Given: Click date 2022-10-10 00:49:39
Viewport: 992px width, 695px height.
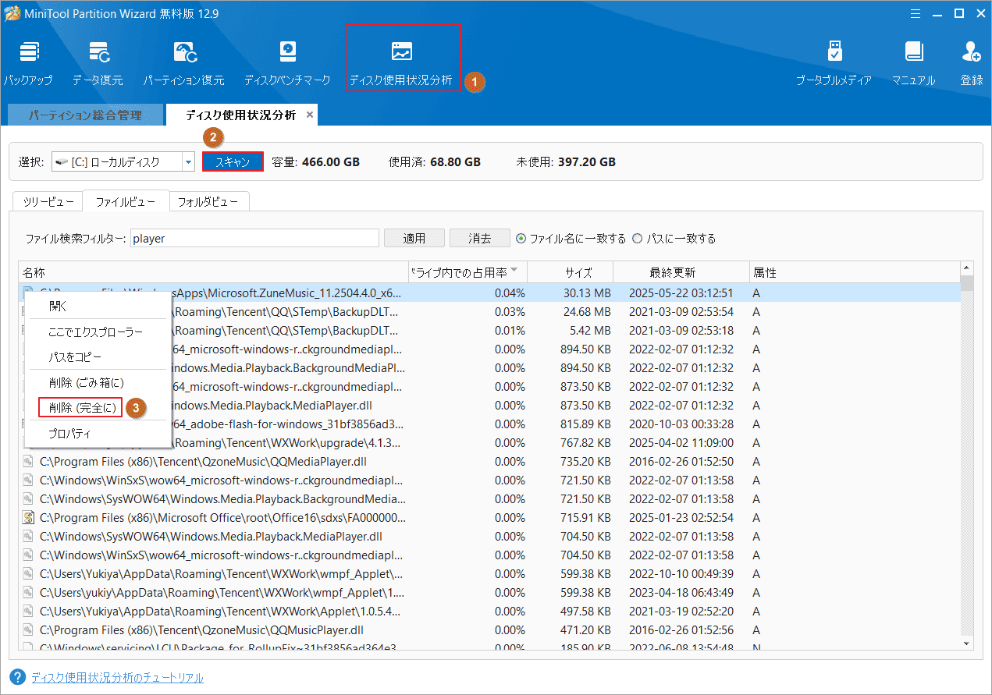Looking at the screenshot, I should (681, 574).
